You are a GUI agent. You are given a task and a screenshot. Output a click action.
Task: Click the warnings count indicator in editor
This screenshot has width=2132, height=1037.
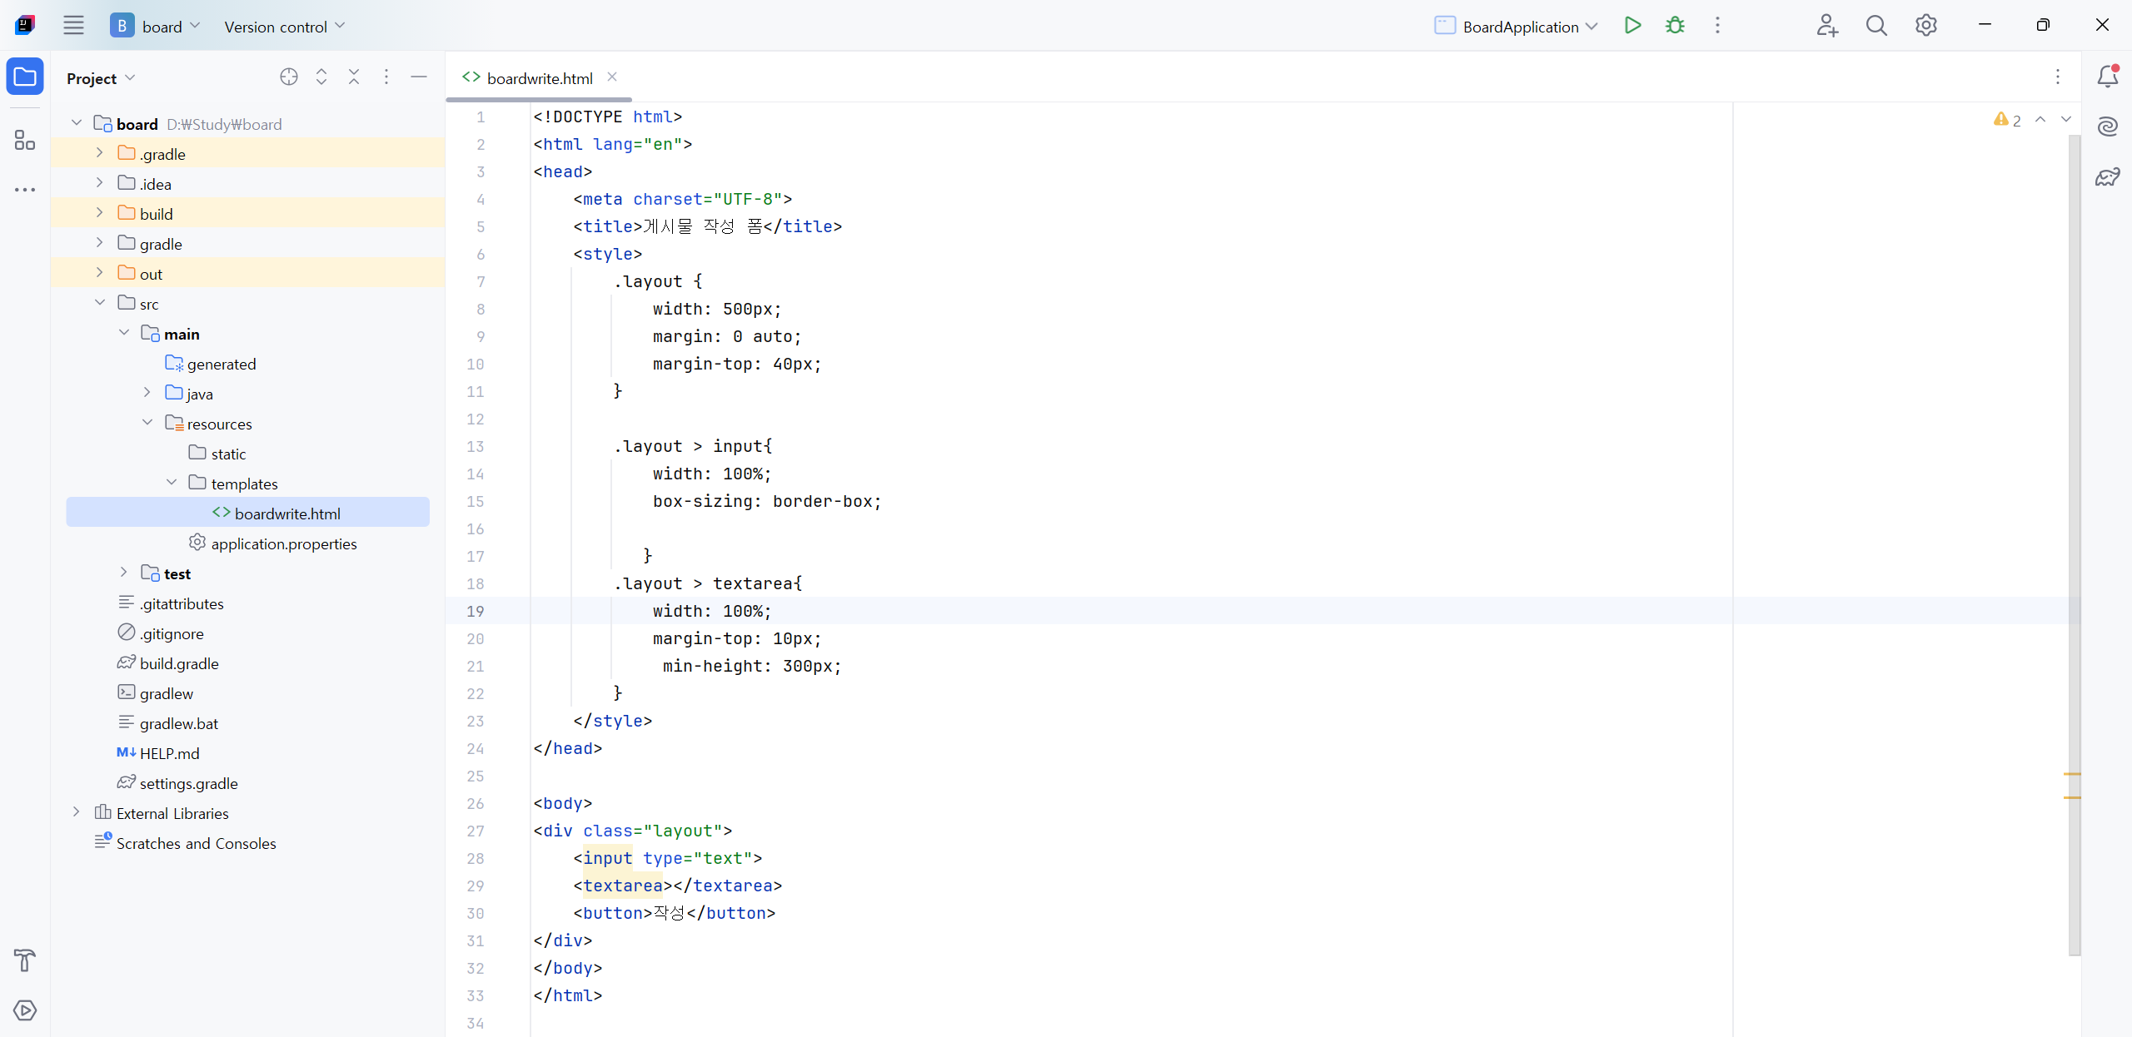(x=2007, y=121)
